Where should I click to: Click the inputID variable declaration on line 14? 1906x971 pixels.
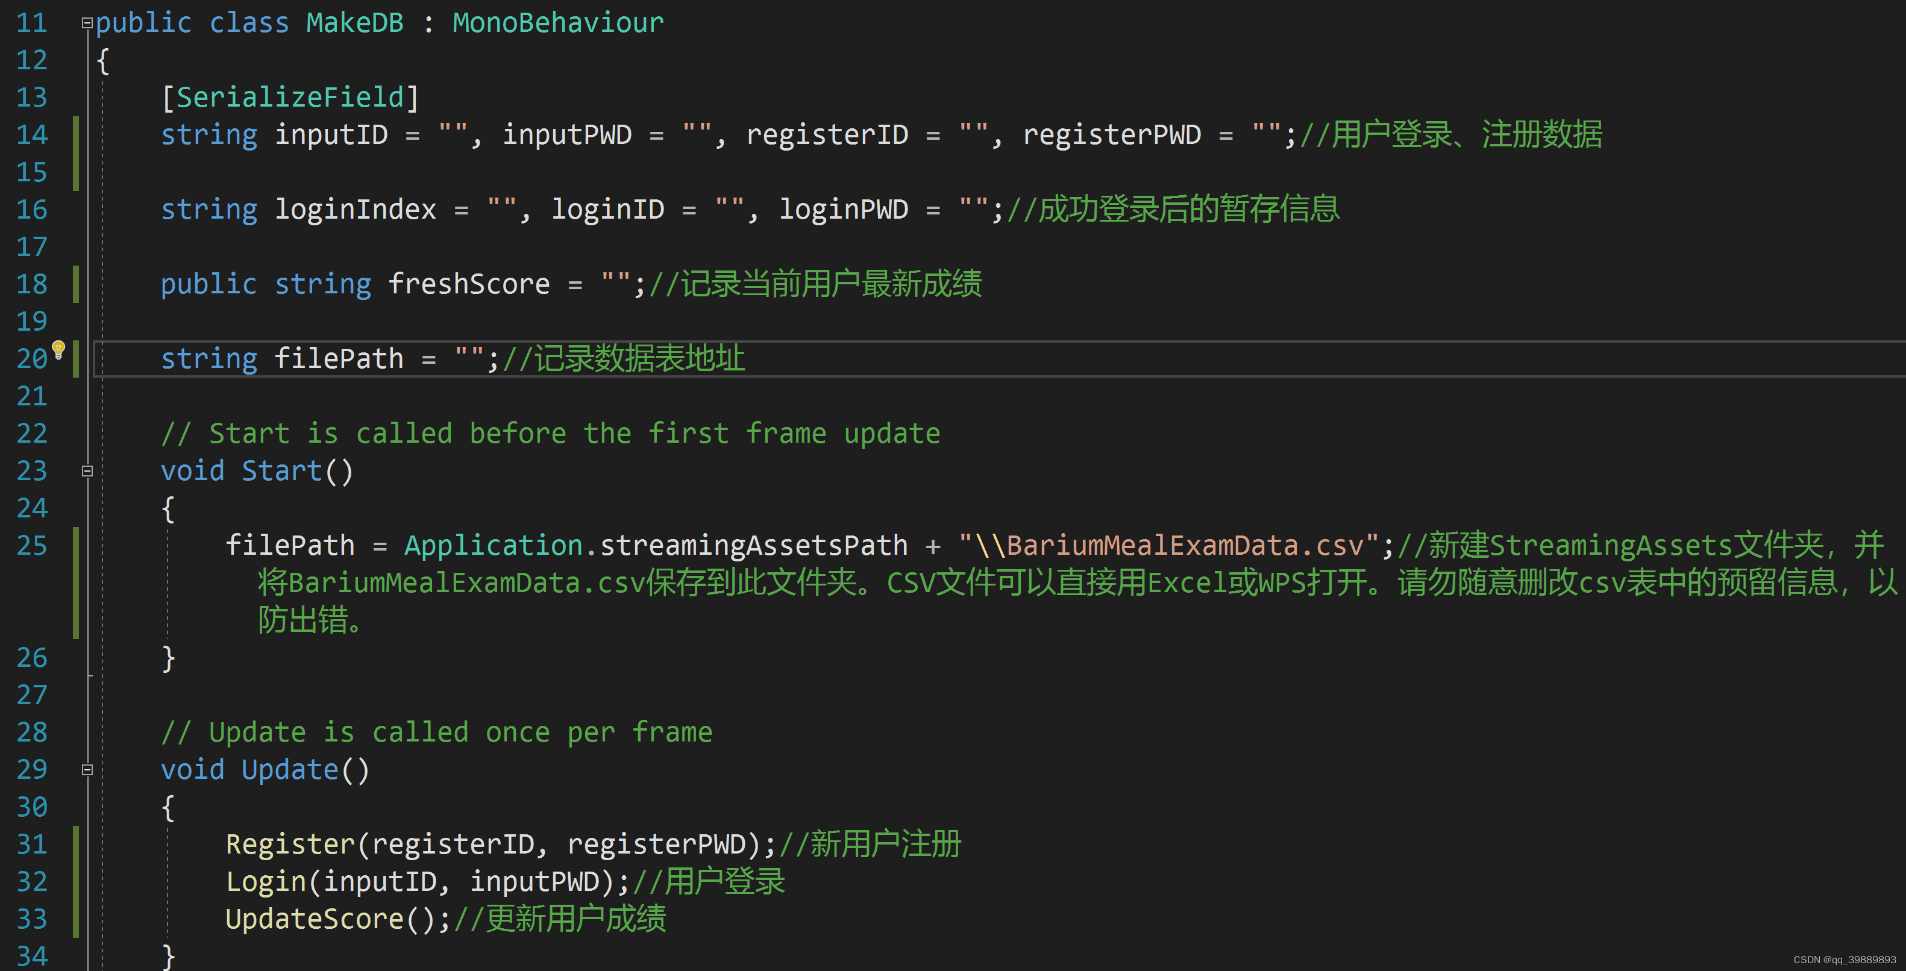pos(331,134)
